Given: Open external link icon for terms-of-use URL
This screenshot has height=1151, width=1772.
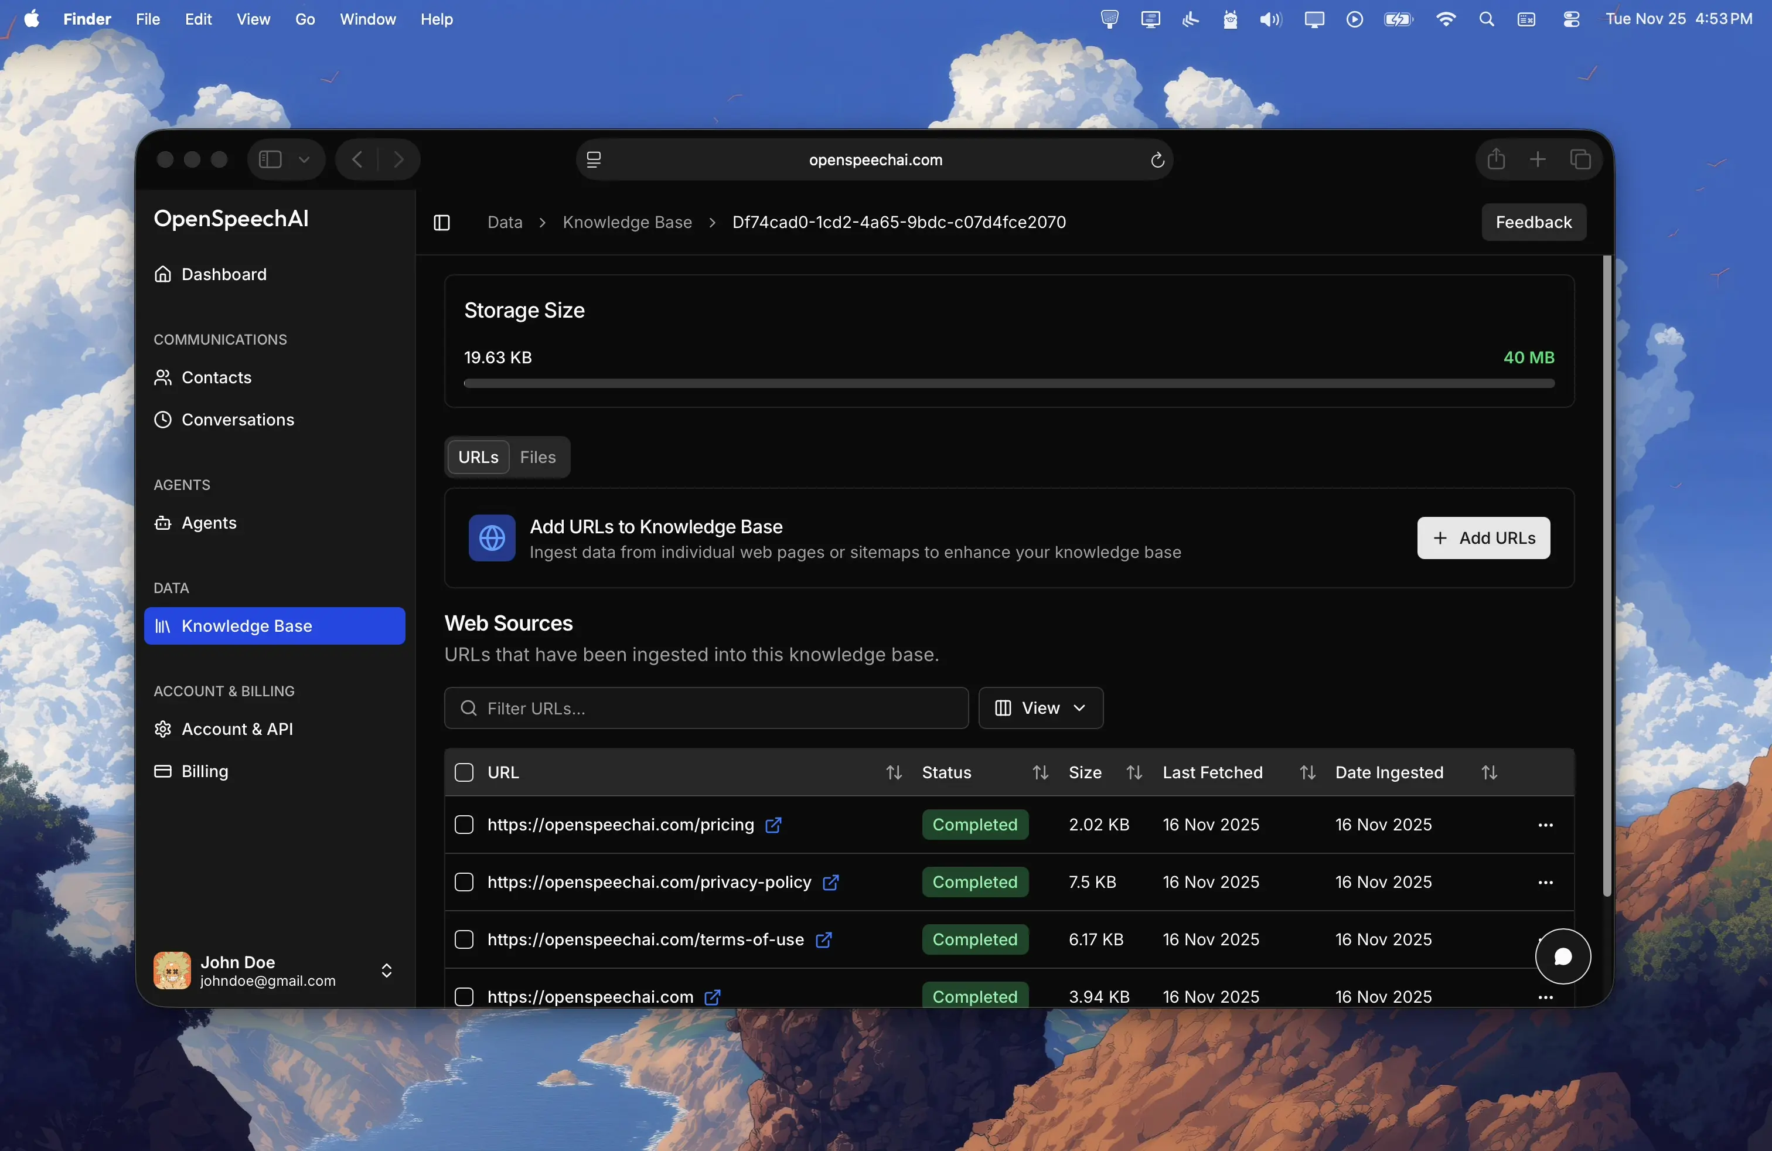Looking at the screenshot, I should click(823, 940).
